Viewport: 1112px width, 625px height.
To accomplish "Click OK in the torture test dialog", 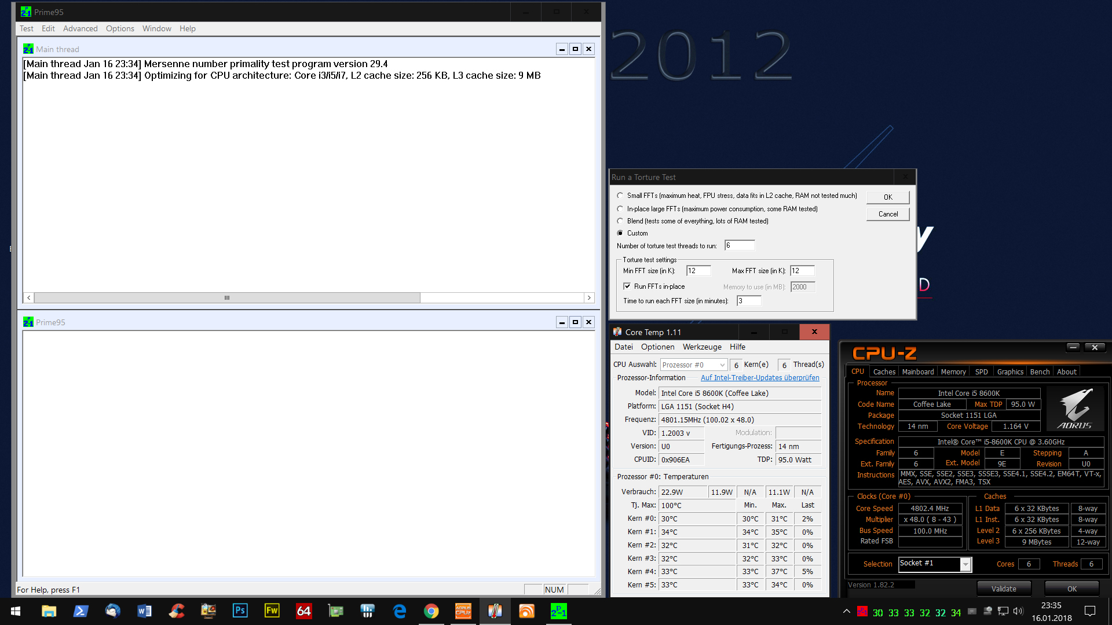I will [x=887, y=197].
